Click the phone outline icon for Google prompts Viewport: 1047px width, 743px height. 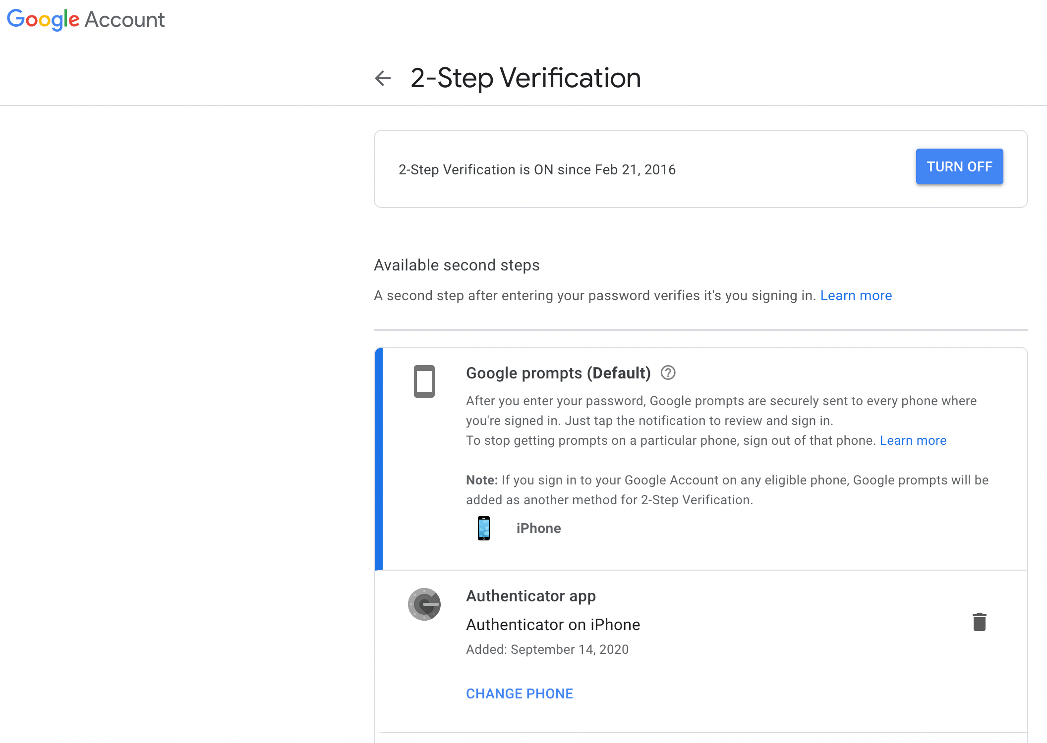(424, 381)
